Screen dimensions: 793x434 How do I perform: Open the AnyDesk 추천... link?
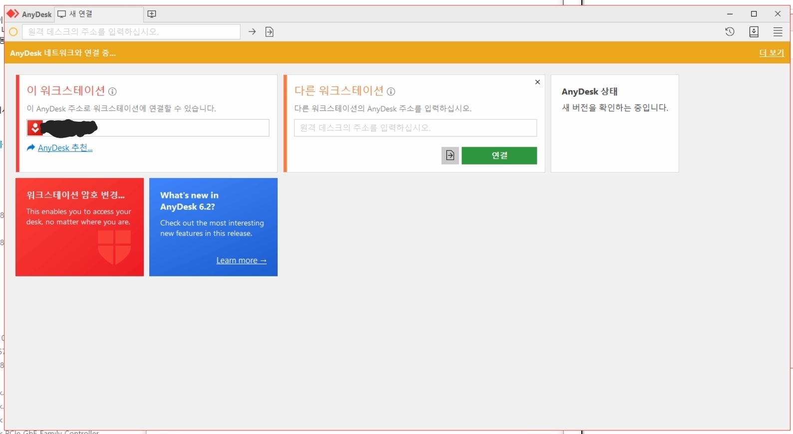65,148
